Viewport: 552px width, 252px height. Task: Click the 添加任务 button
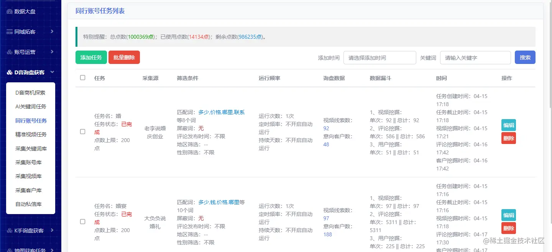coord(91,57)
